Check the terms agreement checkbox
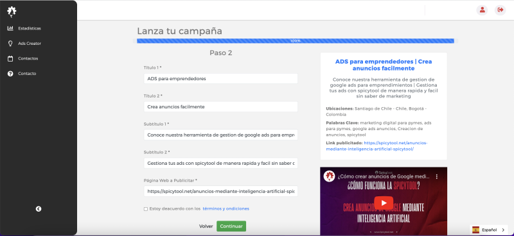Screen dimensions: 514x236 click(x=146, y=209)
